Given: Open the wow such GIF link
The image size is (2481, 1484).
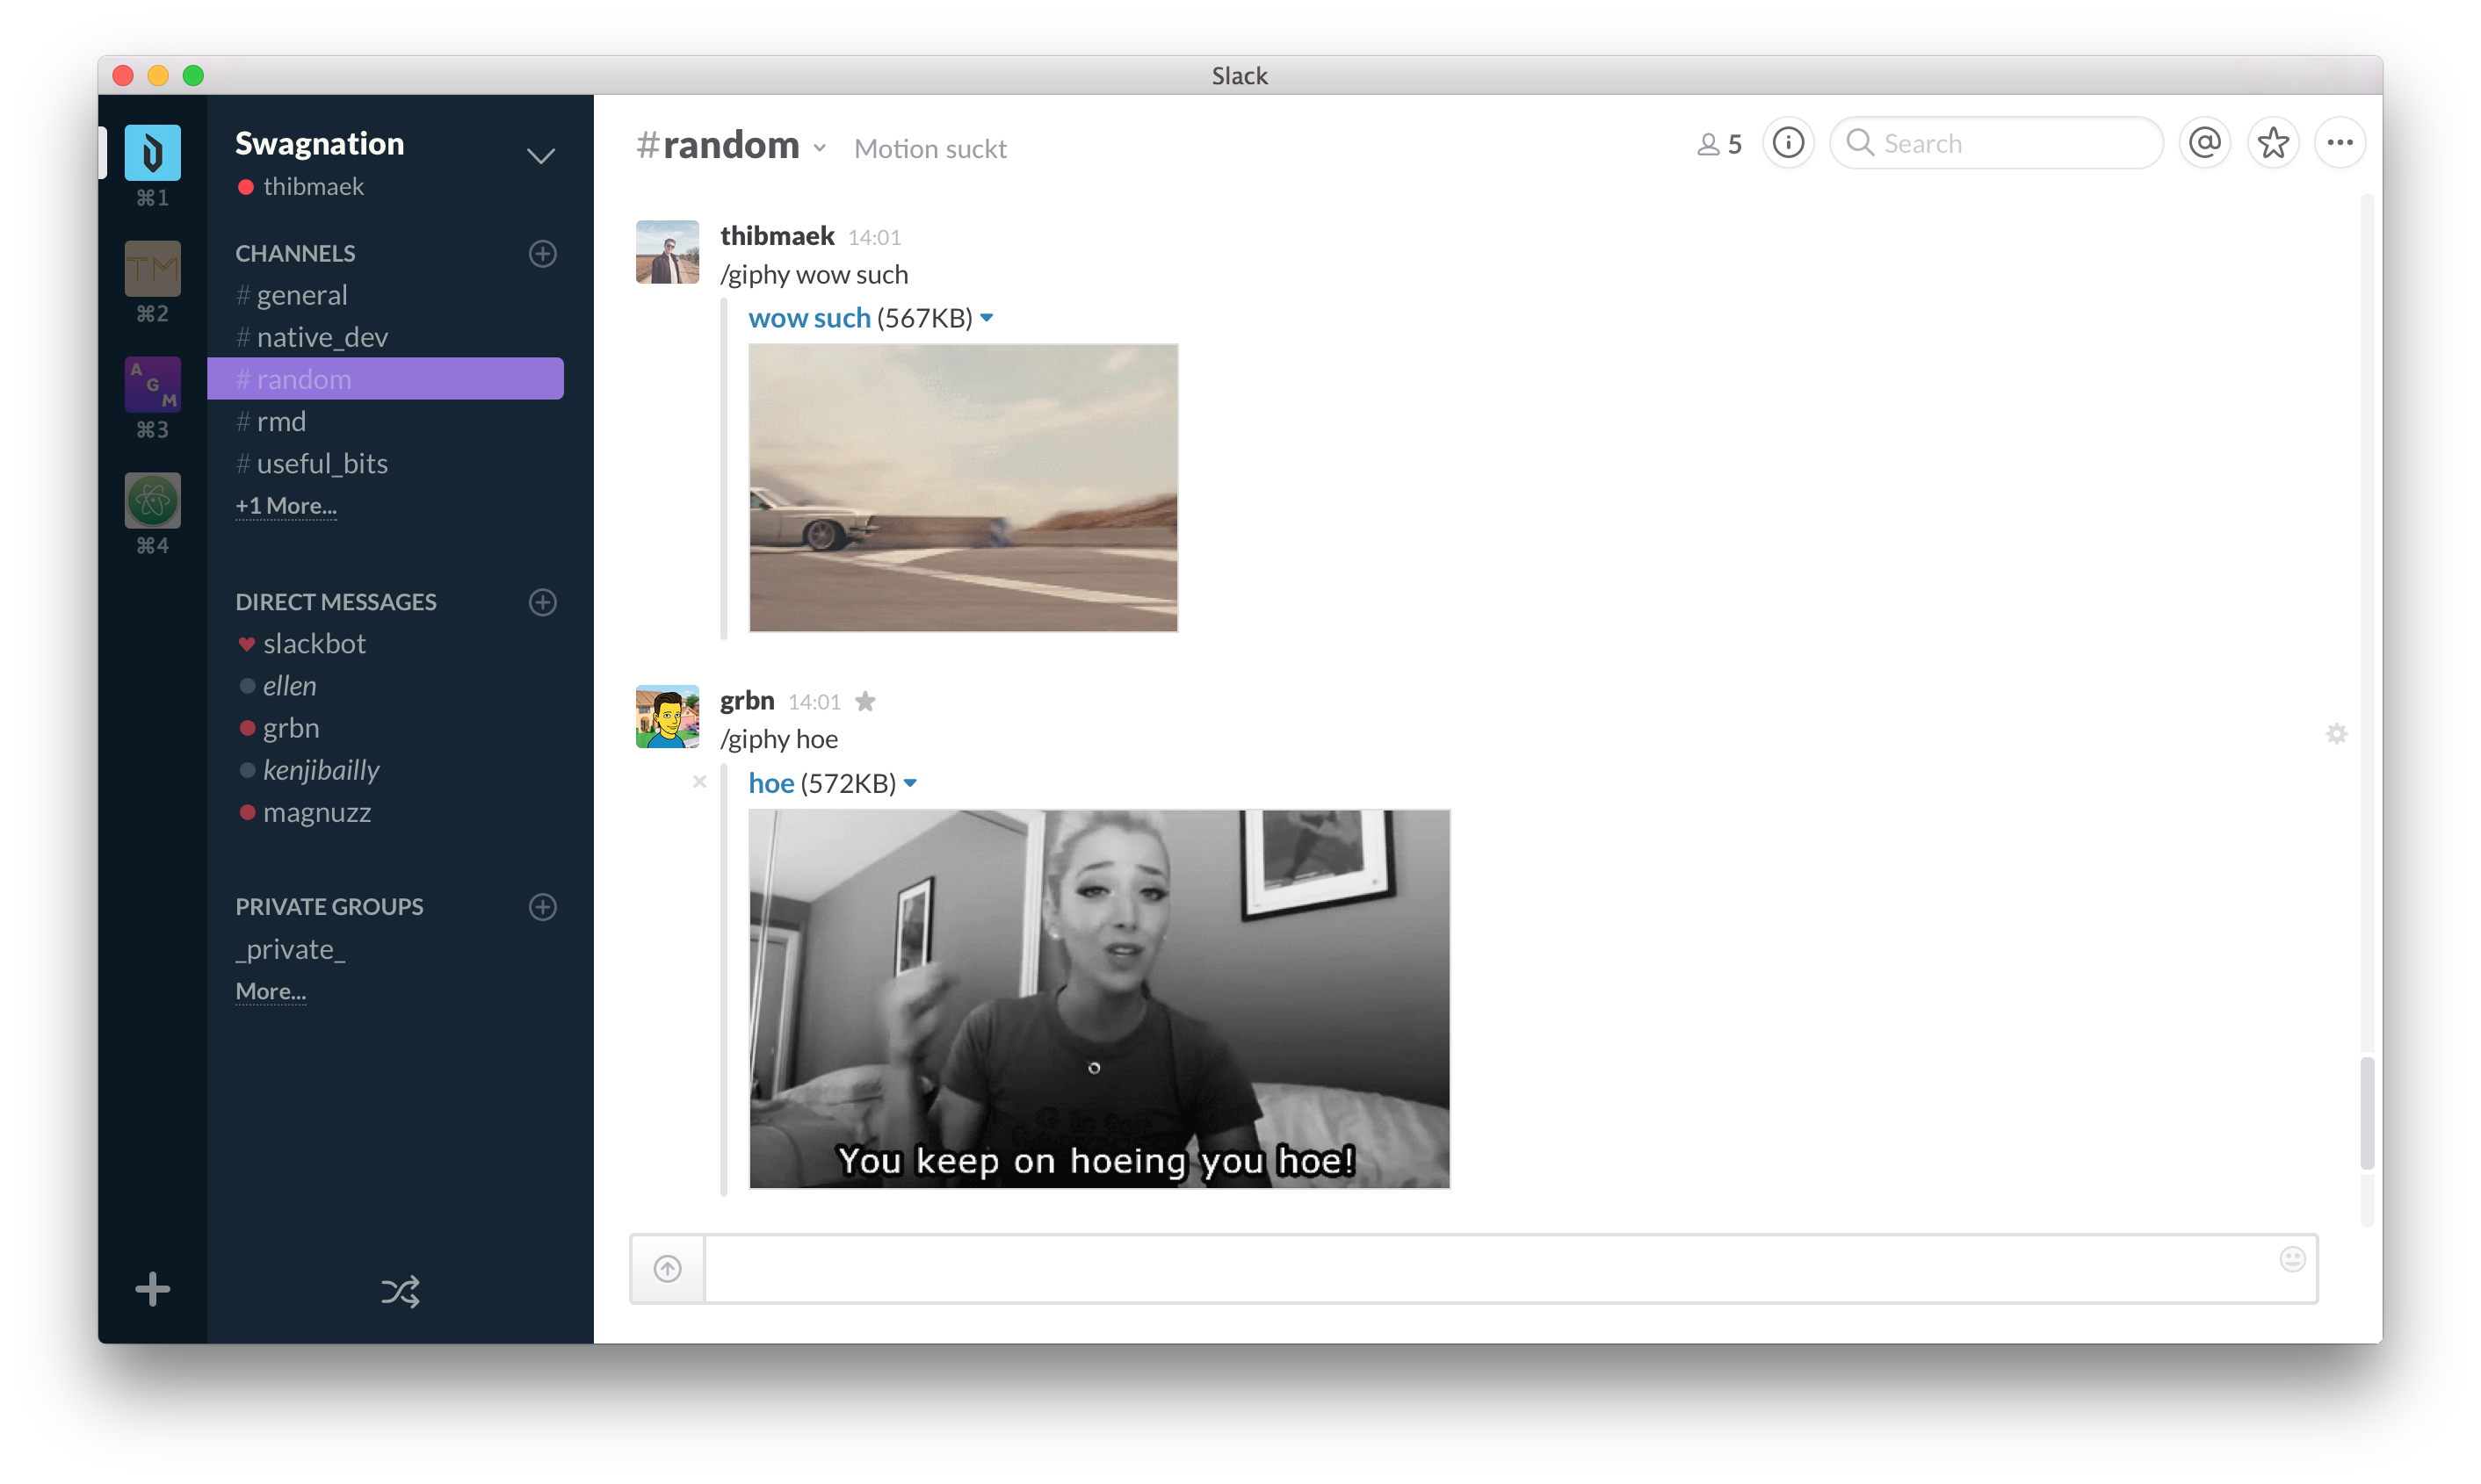Looking at the screenshot, I should [809, 318].
